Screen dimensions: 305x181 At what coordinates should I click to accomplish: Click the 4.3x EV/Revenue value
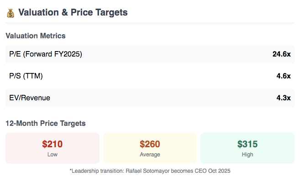tap(284, 98)
